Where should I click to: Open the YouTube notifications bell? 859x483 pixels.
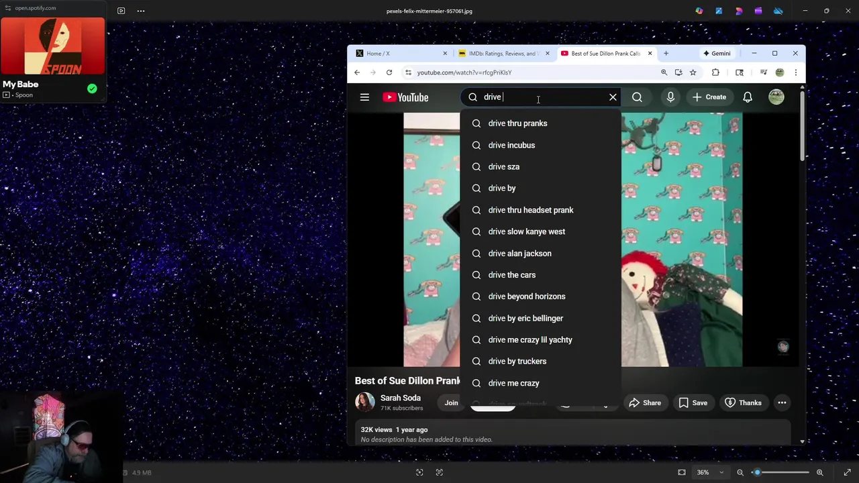pos(748,97)
